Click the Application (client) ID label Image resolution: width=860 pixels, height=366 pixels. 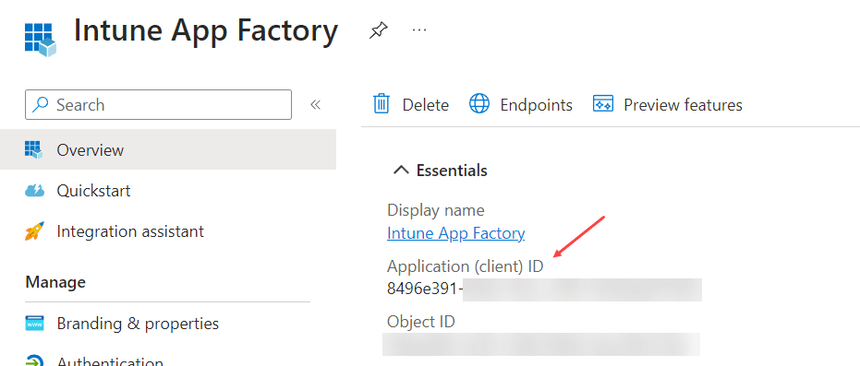point(466,266)
